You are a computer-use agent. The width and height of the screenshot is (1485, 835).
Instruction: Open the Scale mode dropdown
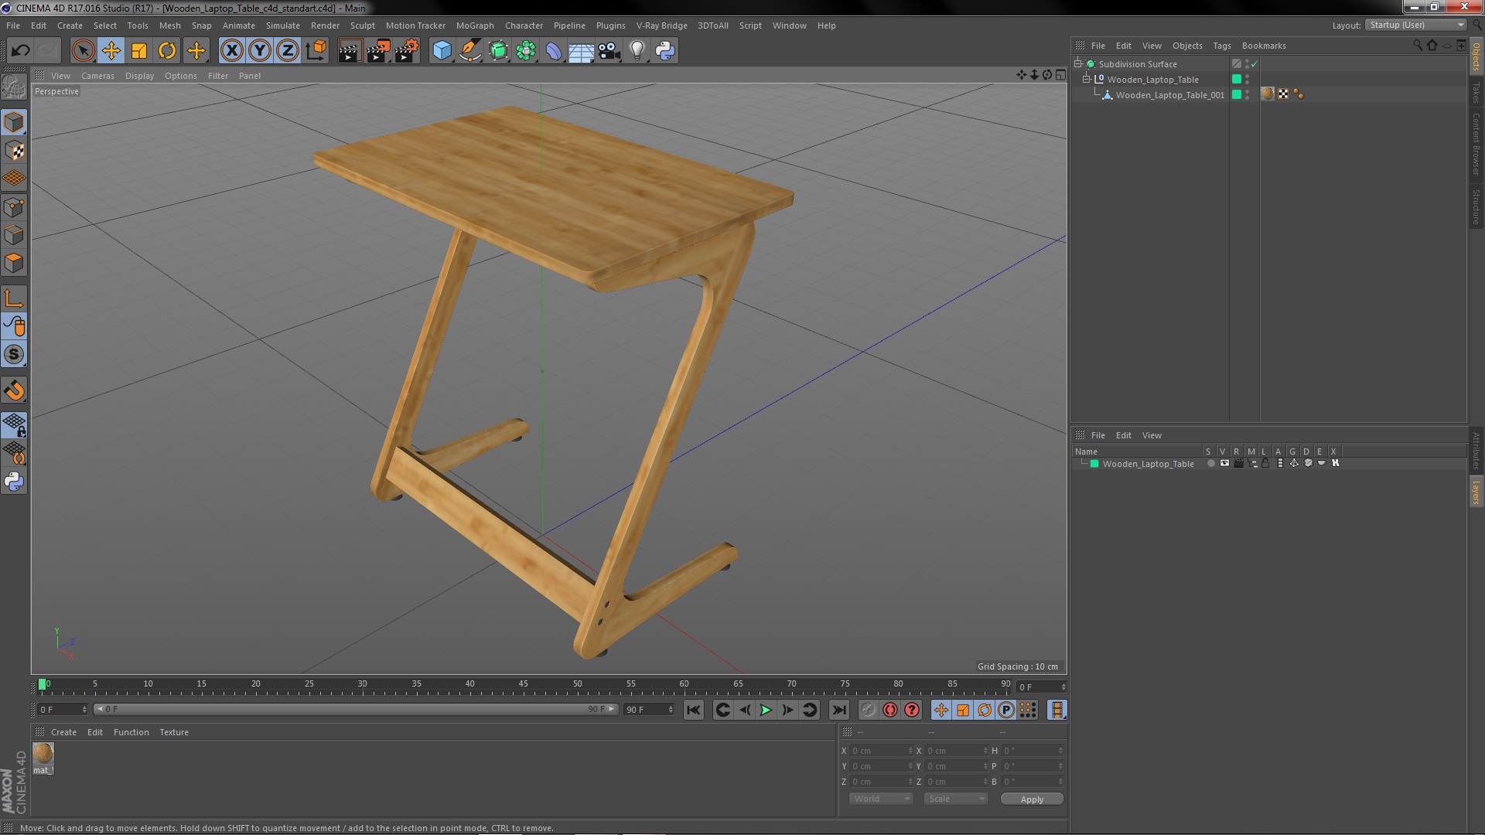(x=956, y=799)
